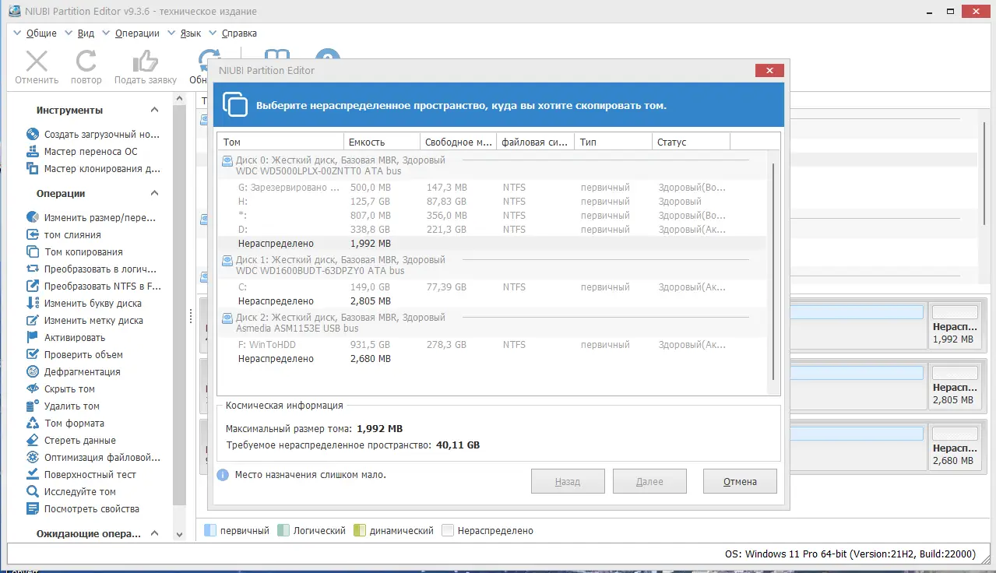This screenshot has height=573, width=996.
Task: Select the C: 149,0 GB partition row
Action: [x=491, y=287]
